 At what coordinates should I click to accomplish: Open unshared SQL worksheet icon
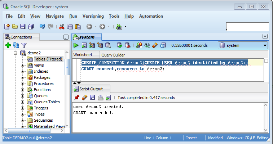click(139, 45)
